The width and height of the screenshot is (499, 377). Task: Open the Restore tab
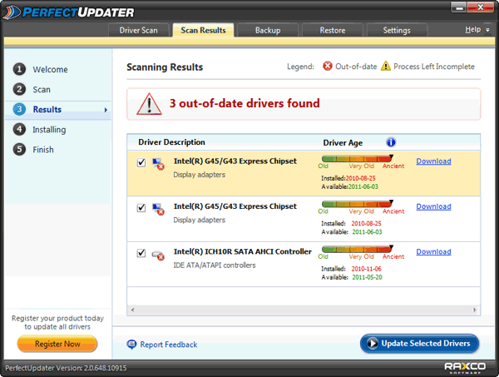point(332,30)
